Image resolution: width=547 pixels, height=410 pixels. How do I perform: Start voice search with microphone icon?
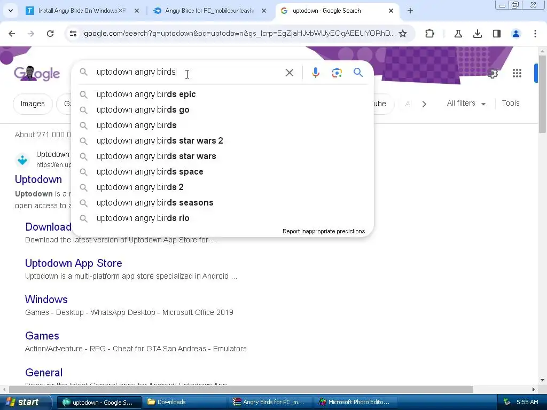pos(315,73)
